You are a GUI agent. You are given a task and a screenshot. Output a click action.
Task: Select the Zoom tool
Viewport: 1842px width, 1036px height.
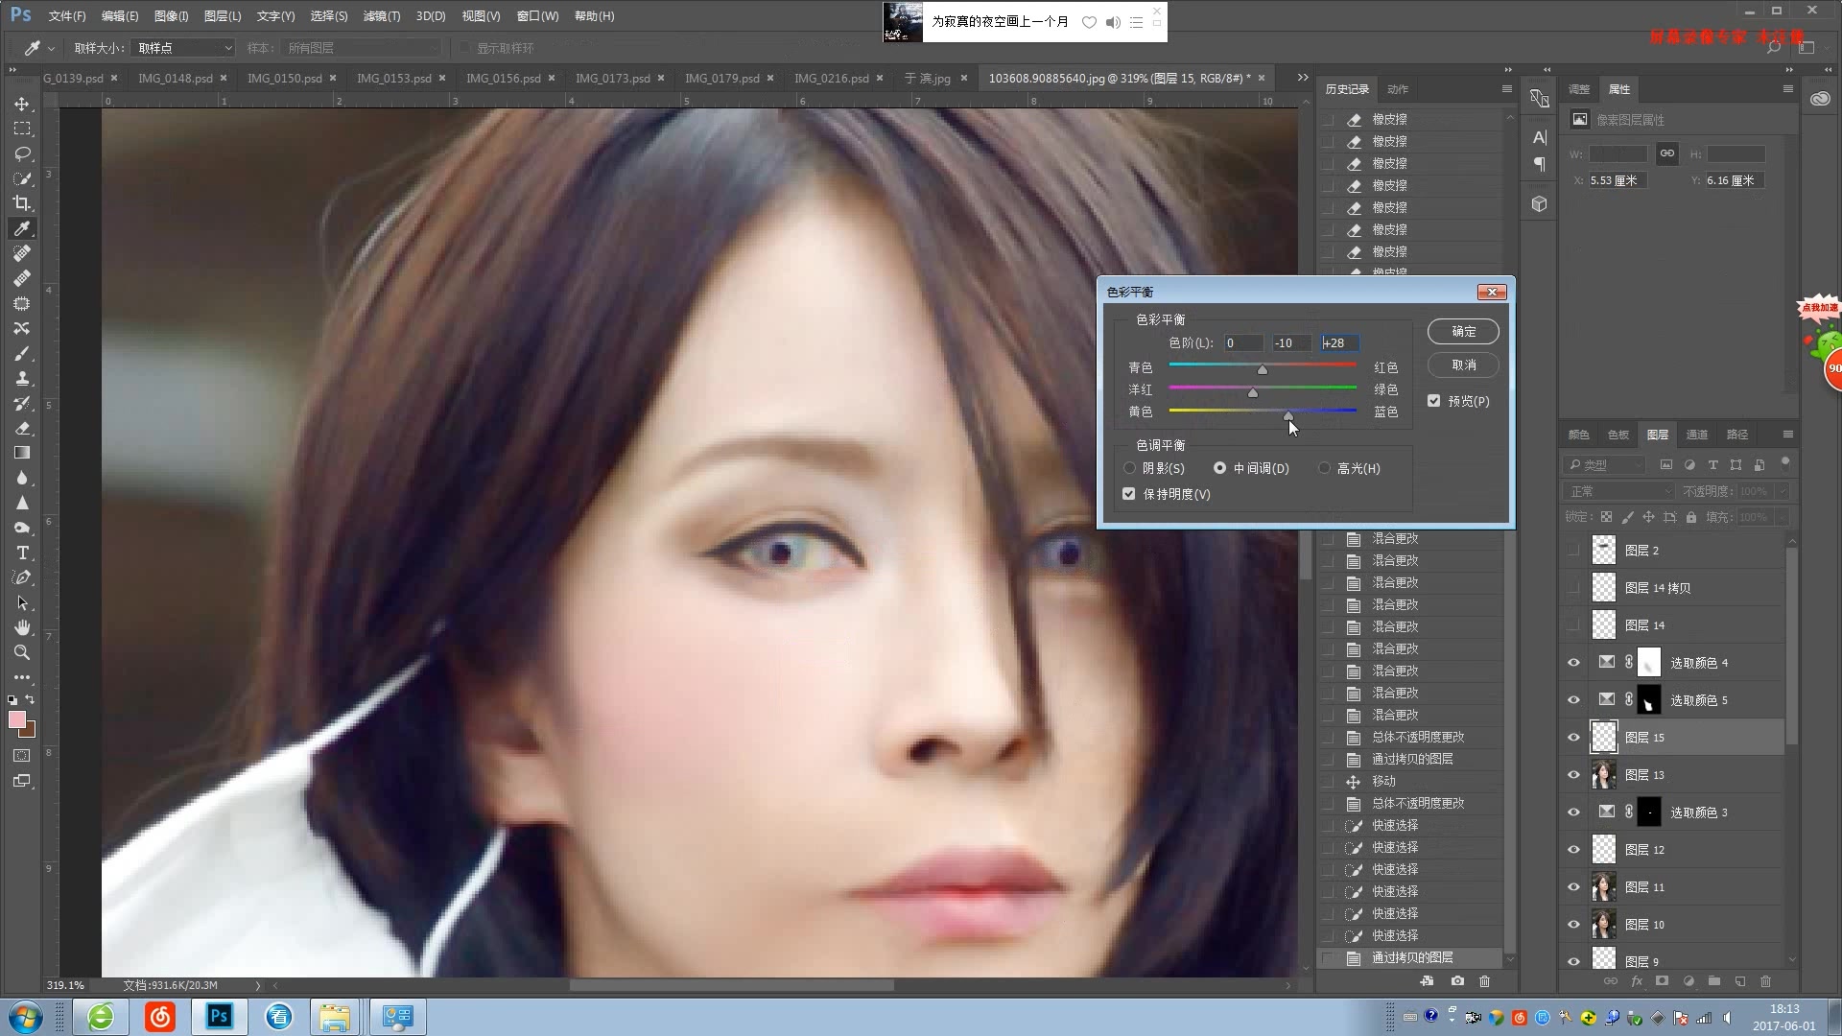22,652
